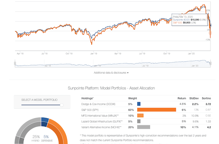
Task: Click the Select a Model Portfolio label
Action: click(39, 100)
